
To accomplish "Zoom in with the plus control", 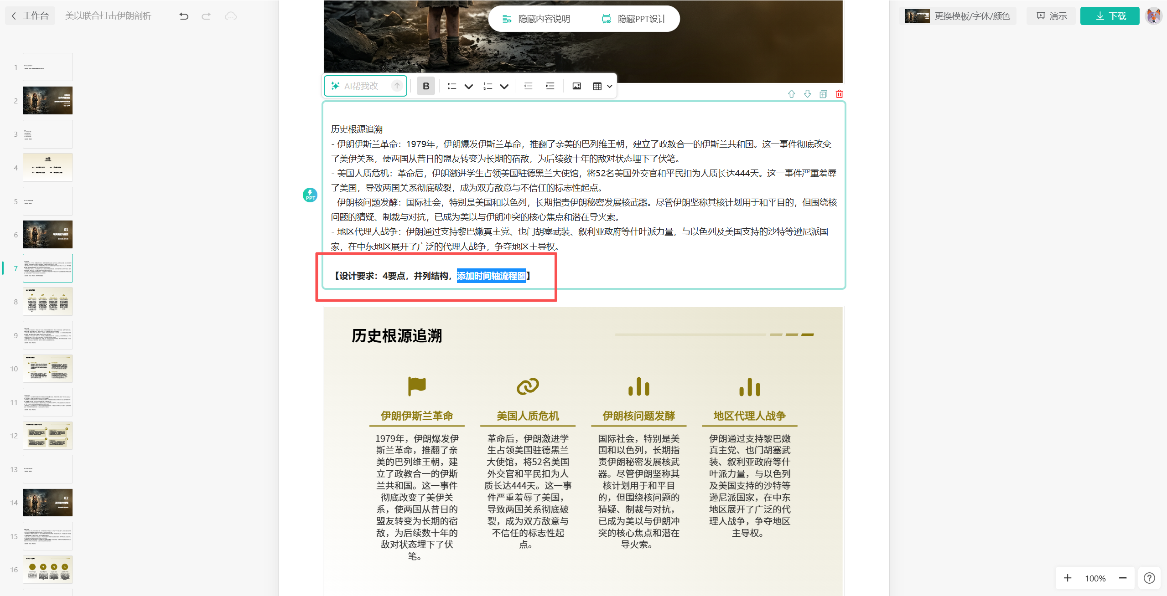I will click(x=1068, y=578).
